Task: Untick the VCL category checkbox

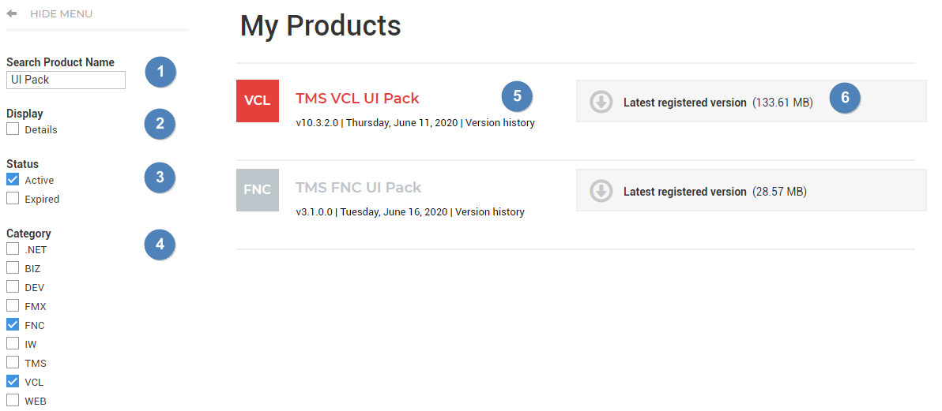Action: 13,381
